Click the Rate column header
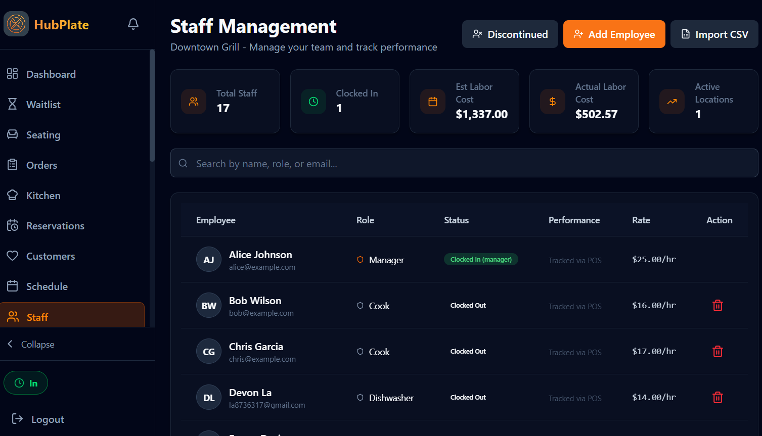Viewport: 762px width, 436px height. click(641, 220)
